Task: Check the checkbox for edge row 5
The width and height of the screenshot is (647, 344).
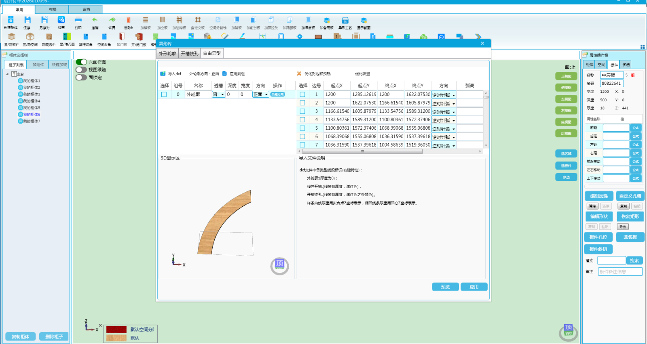Action: point(302,128)
